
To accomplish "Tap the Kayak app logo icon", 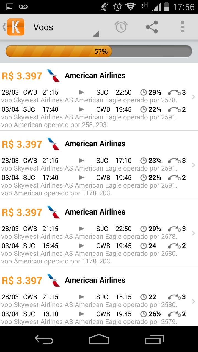I will coord(16,27).
